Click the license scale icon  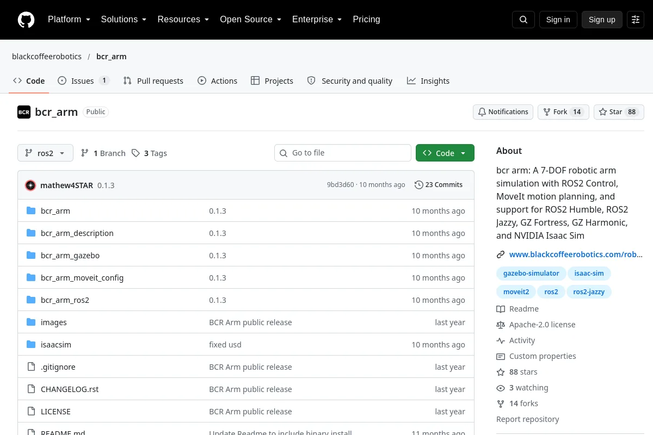501,325
